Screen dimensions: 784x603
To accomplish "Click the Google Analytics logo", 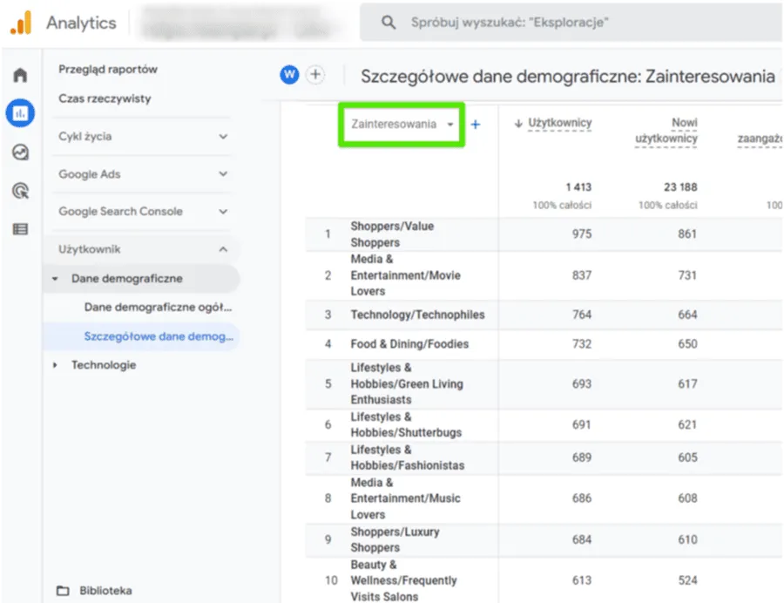I will (21, 24).
